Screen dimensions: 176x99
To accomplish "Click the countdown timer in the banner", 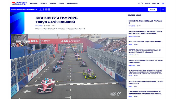I will (45, 9).
